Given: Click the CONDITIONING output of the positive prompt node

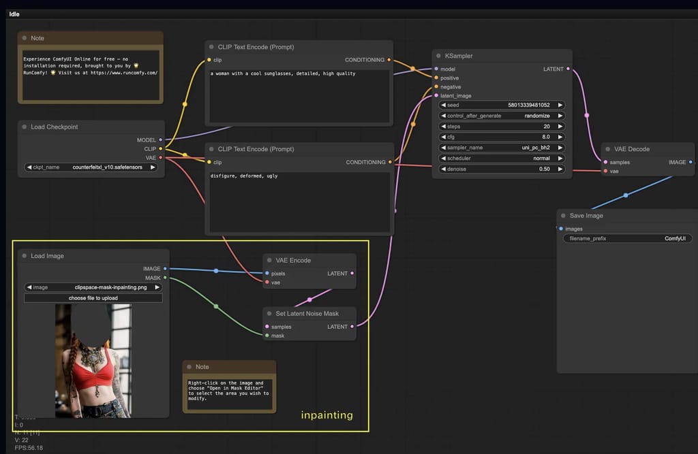Looking at the screenshot, I should click(x=389, y=60).
